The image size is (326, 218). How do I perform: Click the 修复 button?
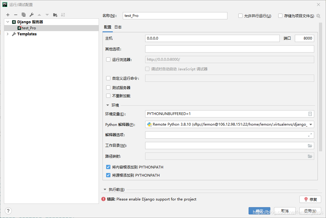tap(310, 199)
